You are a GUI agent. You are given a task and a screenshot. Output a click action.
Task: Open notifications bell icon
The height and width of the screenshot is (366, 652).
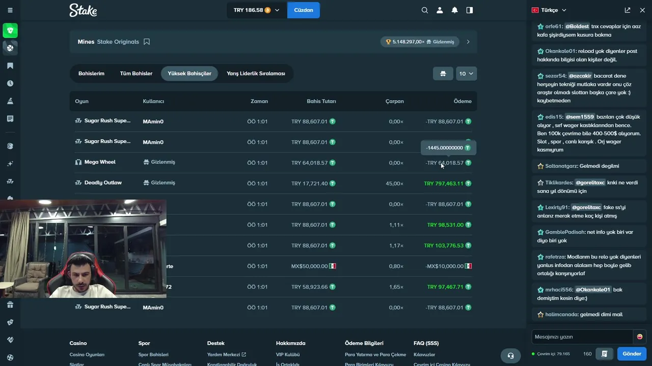coord(455,10)
